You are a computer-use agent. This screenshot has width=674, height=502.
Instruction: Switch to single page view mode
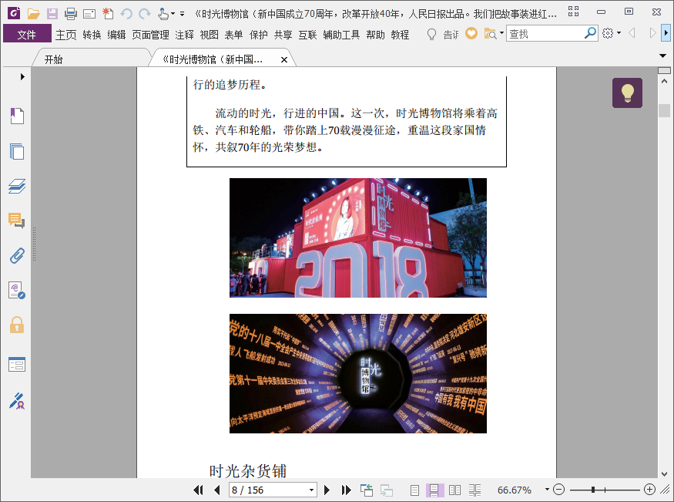point(415,490)
